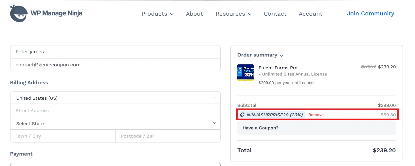Open the Fluent Forms Pro product thumbnail
Viewport: 415px width, 166px height.
(x=245, y=73)
